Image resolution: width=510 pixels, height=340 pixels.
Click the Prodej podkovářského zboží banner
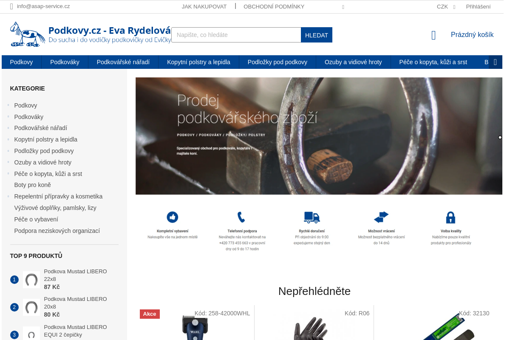coord(319,136)
